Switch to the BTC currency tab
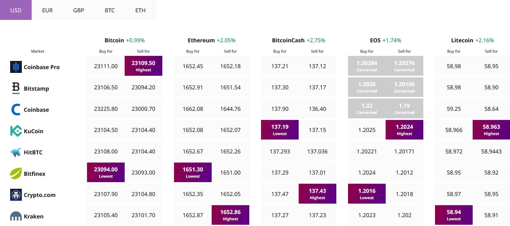This screenshot has width=510, height=226. tap(109, 10)
